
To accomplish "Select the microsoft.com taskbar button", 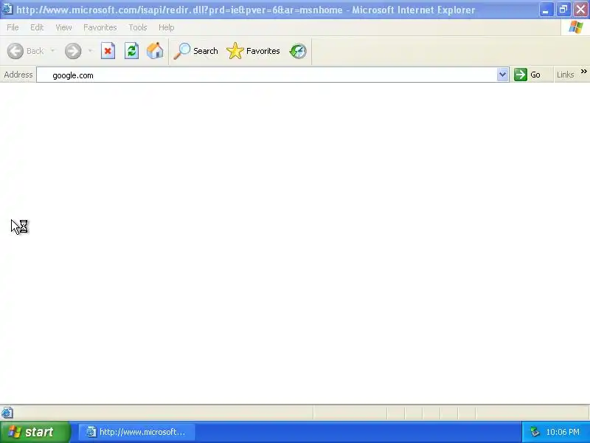I will [137, 432].
